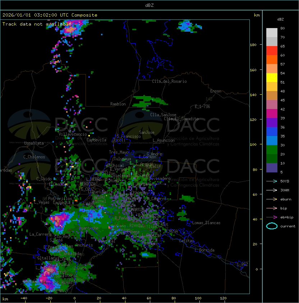Click the 'MENDOZA' city label
299x303 pixels.
(x=87, y=184)
